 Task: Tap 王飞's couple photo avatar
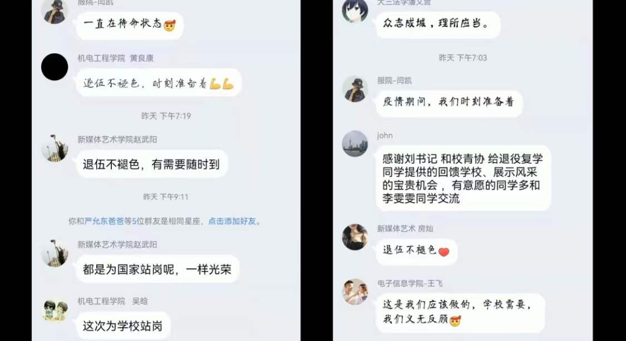(x=355, y=292)
